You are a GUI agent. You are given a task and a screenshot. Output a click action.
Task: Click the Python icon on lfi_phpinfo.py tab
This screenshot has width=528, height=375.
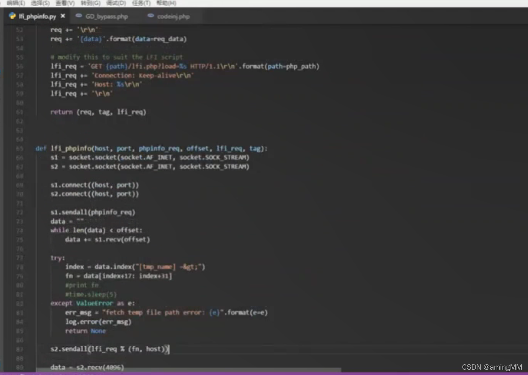(12, 16)
